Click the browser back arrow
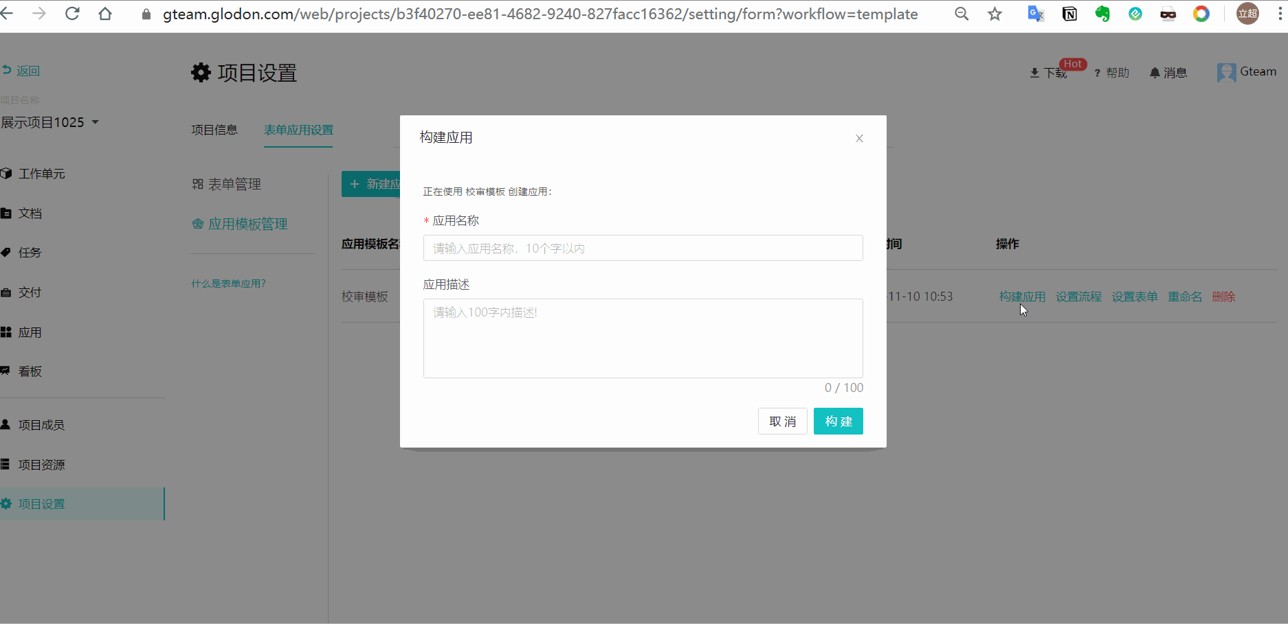This screenshot has height=624, width=1288. tap(7, 14)
